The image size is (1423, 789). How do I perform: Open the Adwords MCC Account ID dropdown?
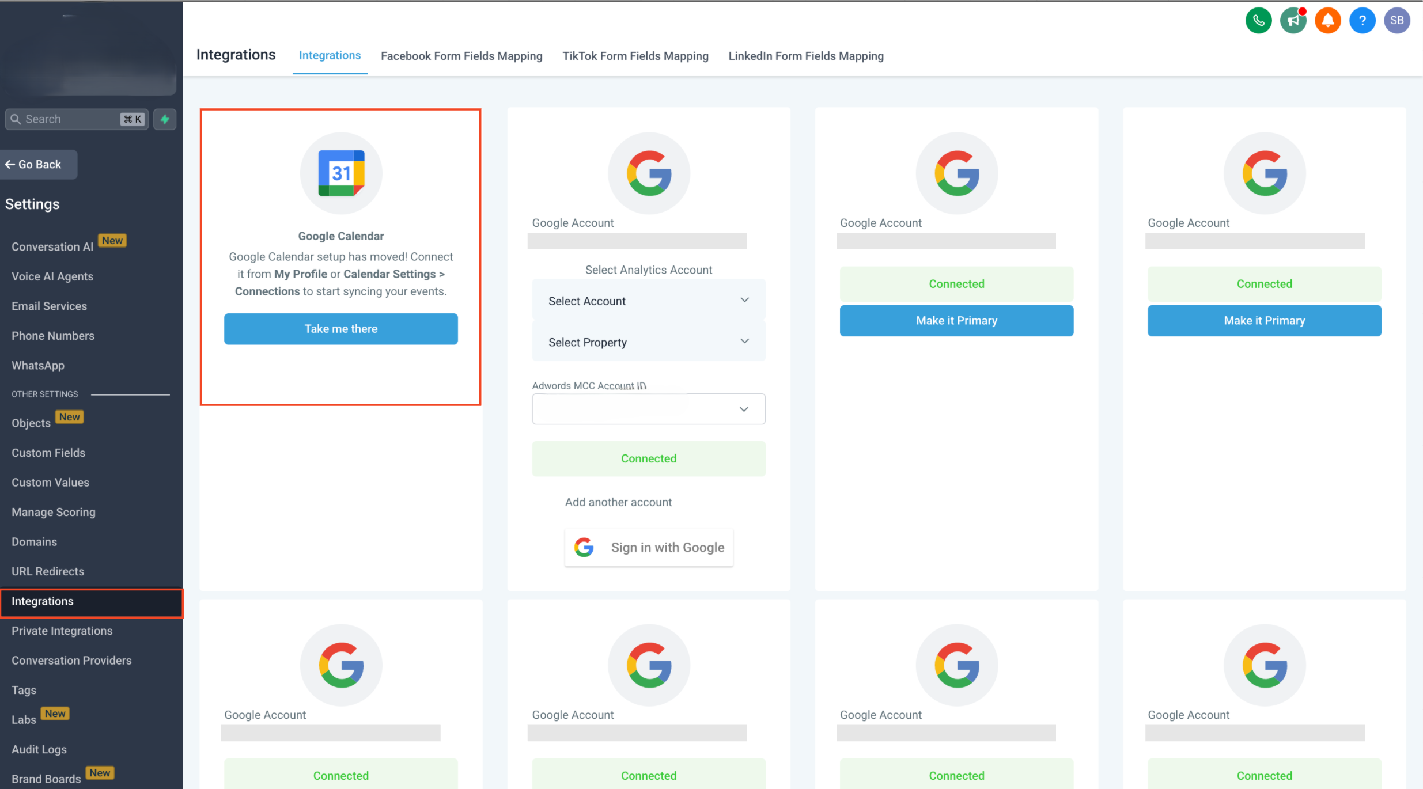coord(649,409)
